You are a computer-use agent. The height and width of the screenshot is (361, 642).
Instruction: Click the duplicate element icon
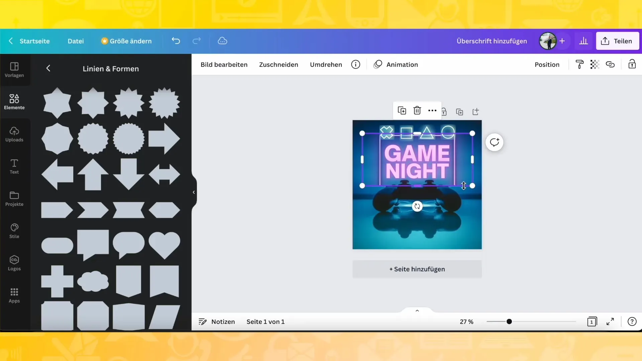pos(401,110)
